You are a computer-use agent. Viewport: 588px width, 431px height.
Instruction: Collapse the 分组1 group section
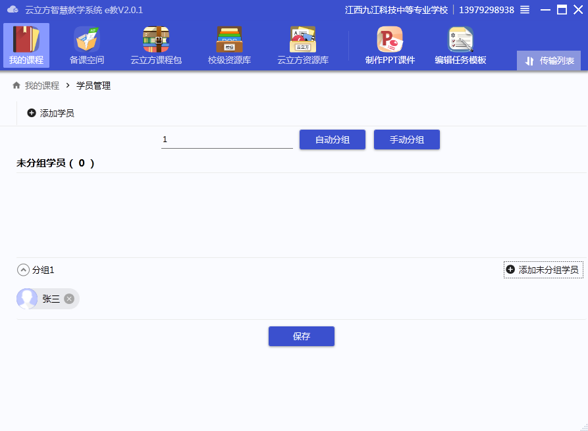click(23, 270)
